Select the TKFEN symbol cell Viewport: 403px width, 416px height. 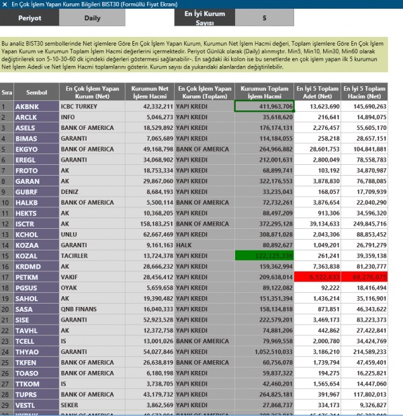point(36,362)
